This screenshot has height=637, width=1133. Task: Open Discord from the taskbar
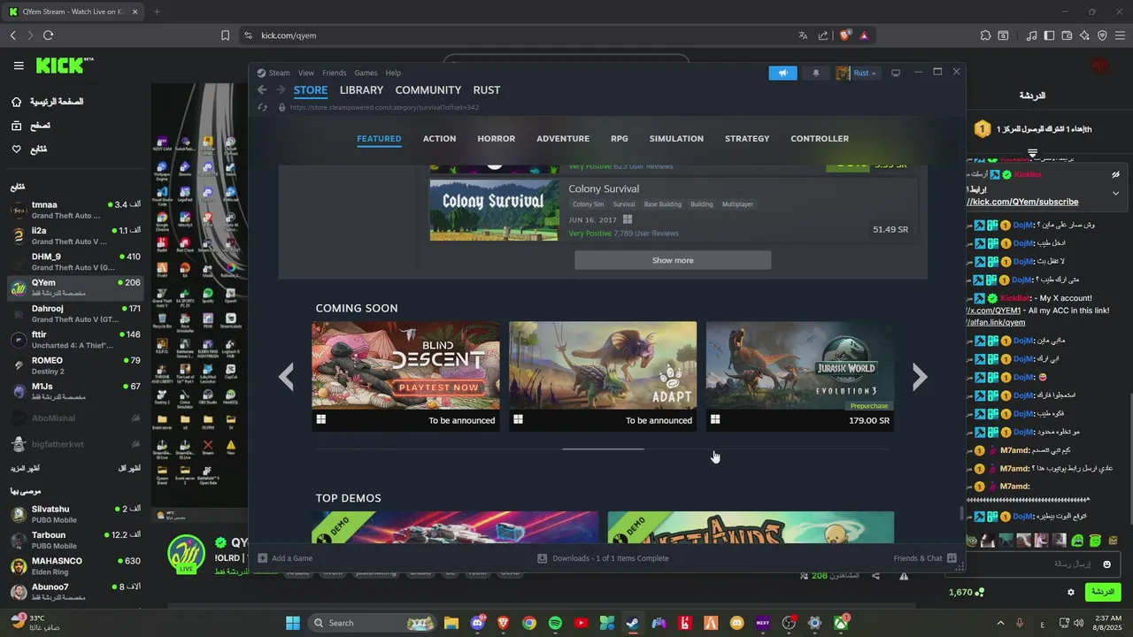pos(478,623)
